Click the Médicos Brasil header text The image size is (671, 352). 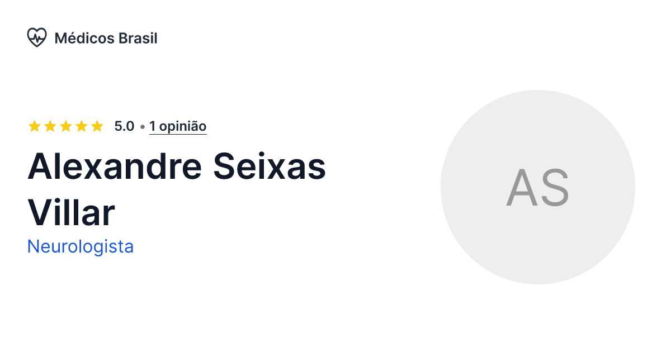tap(106, 38)
